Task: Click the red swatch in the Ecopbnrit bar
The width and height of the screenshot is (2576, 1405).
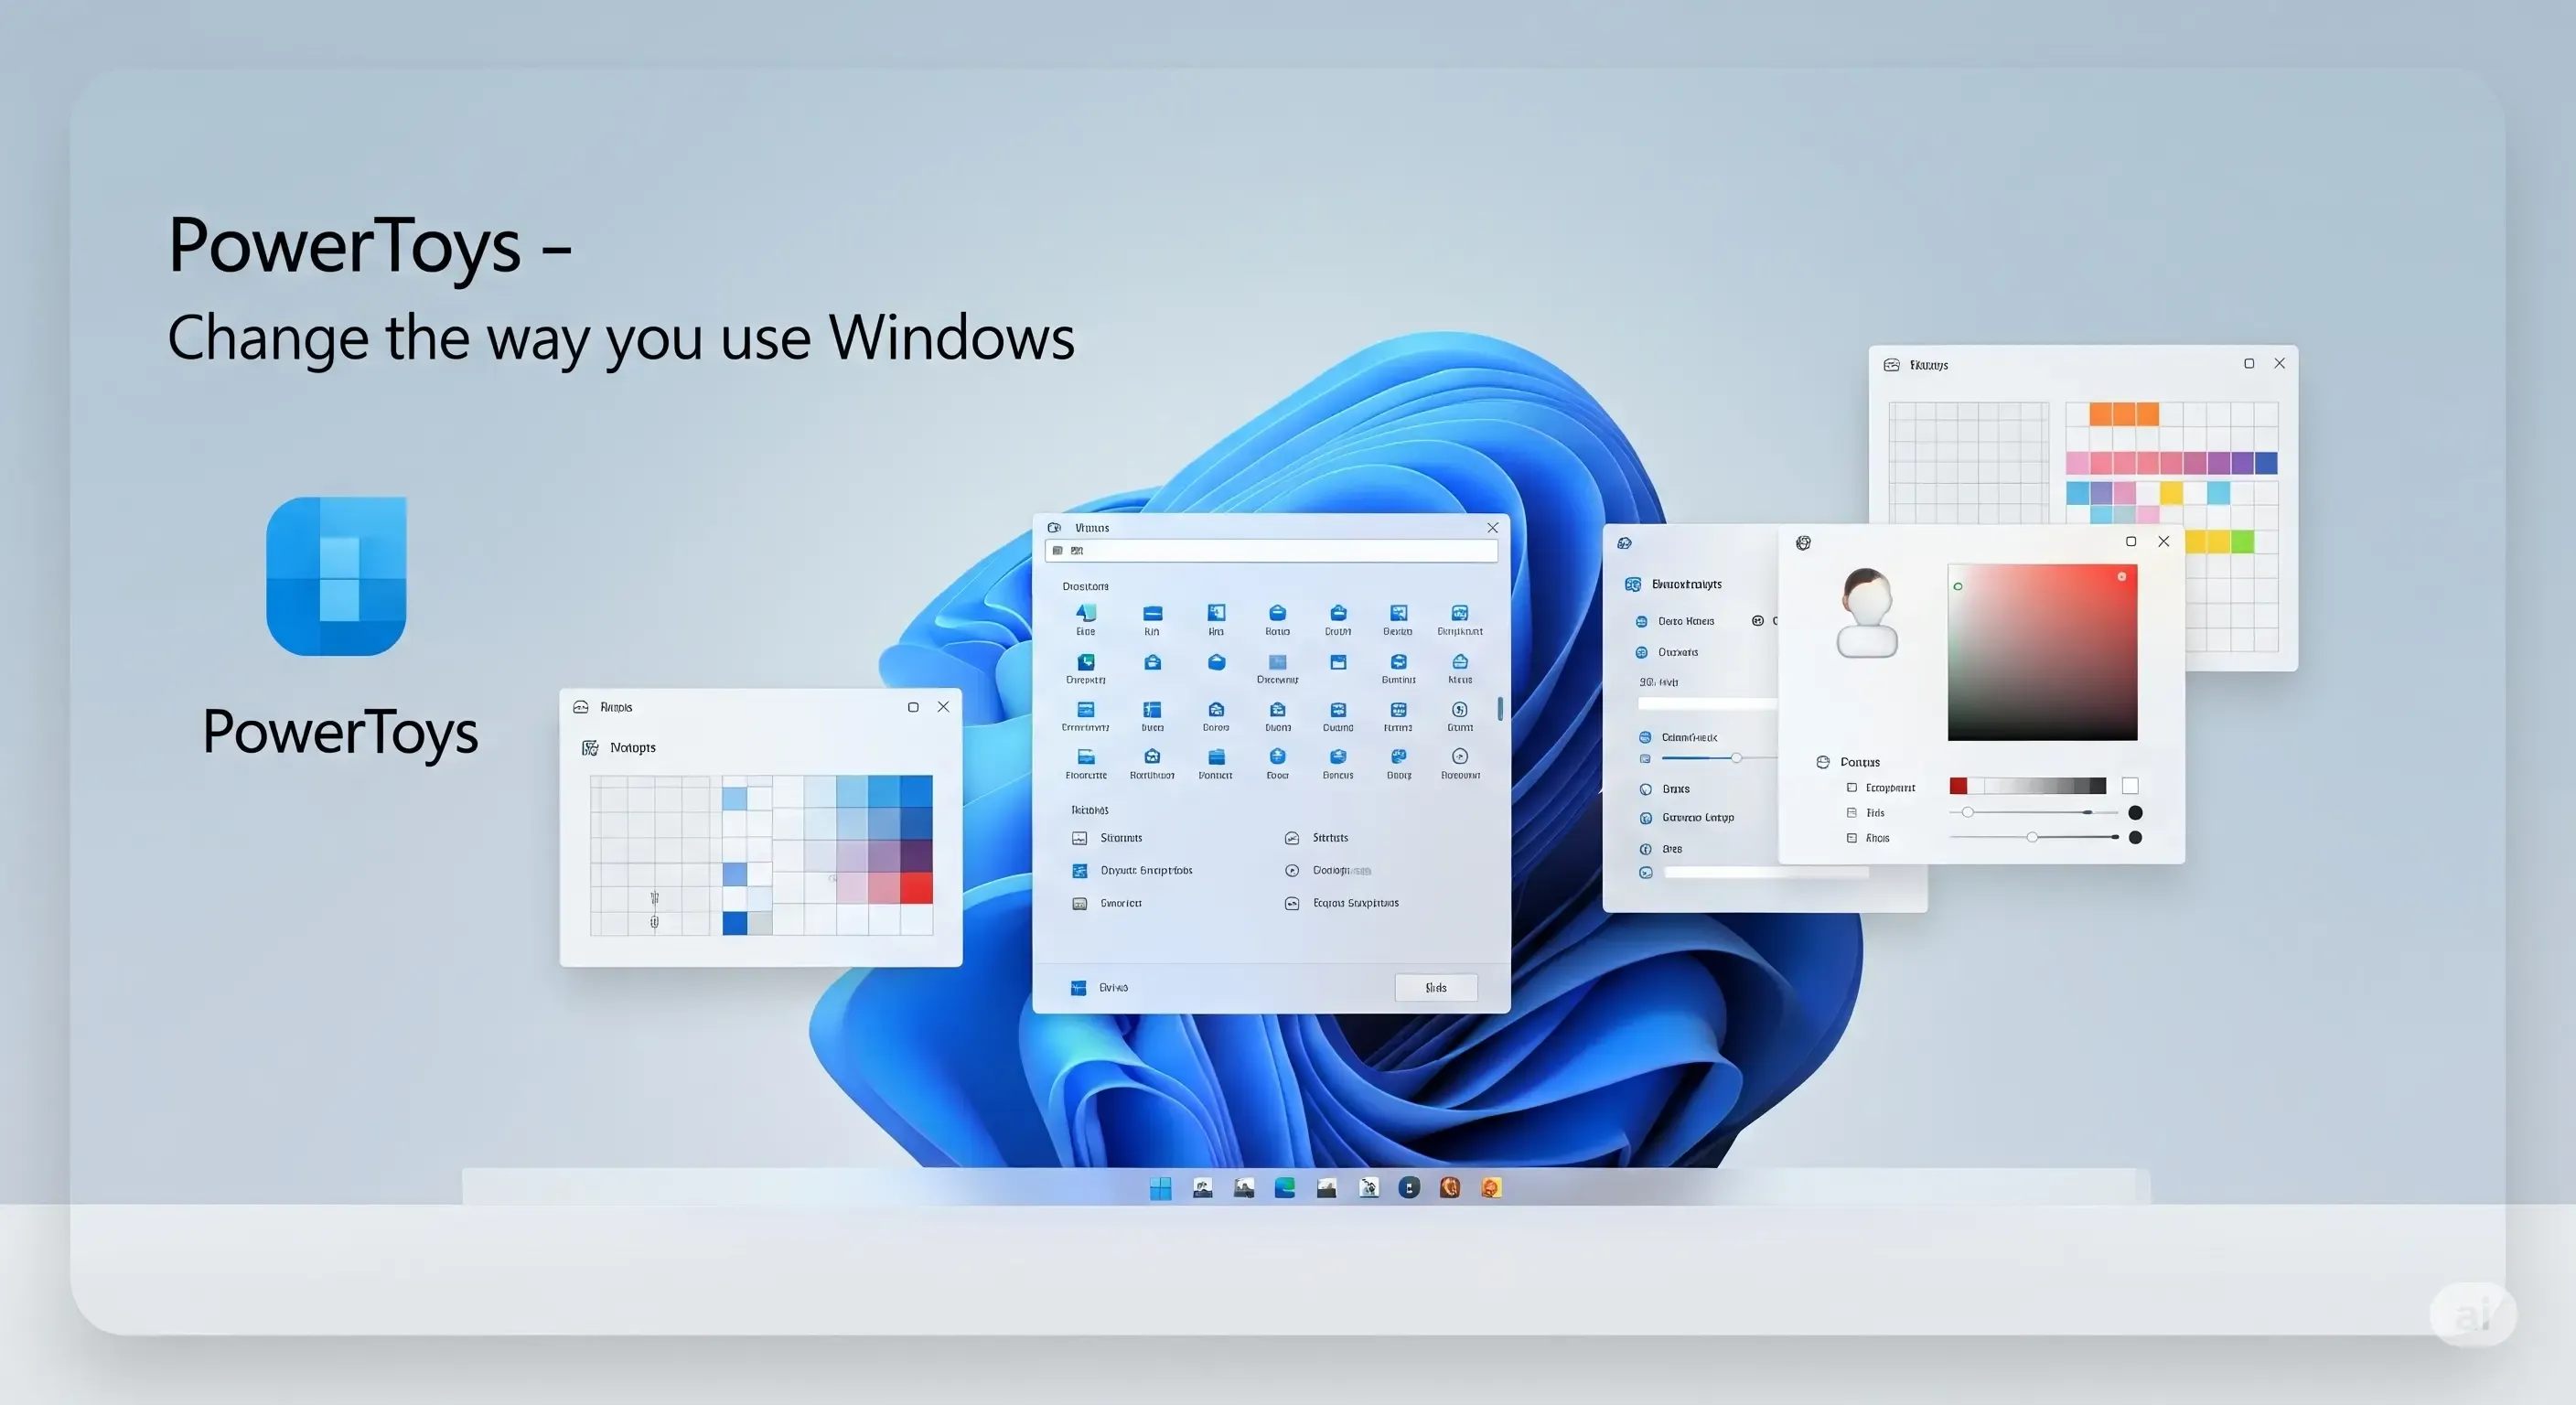Action: click(x=1958, y=786)
